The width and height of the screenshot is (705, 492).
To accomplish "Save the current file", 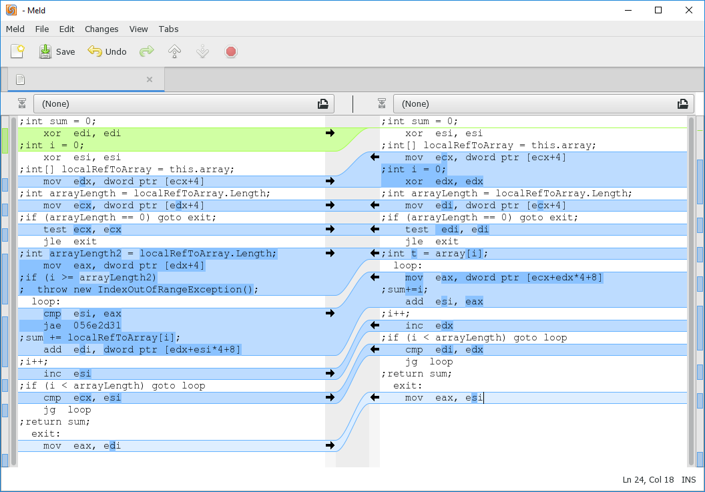I will coord(57,51).
